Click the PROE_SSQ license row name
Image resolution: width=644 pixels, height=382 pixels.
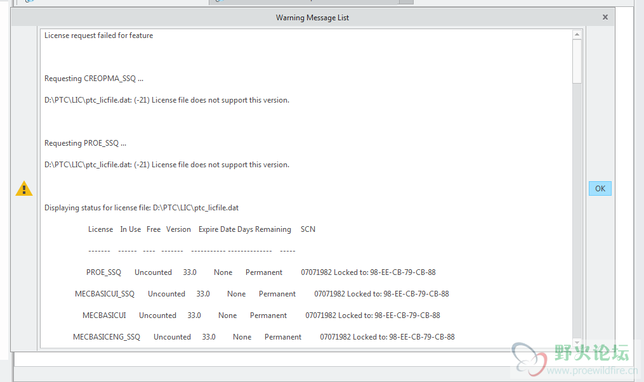click(103, 272)
